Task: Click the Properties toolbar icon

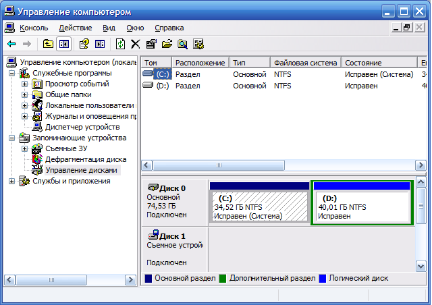Action: coord(151,44)
